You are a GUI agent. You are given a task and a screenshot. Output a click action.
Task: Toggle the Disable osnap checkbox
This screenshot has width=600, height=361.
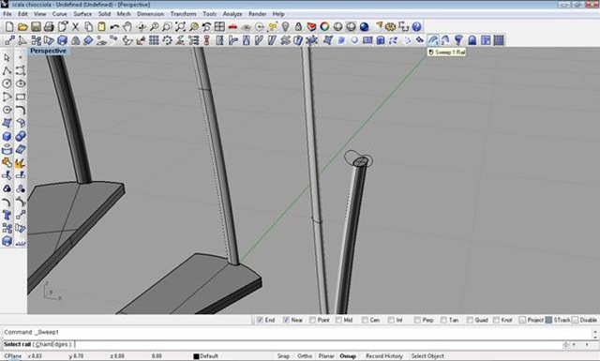[575, 320]
